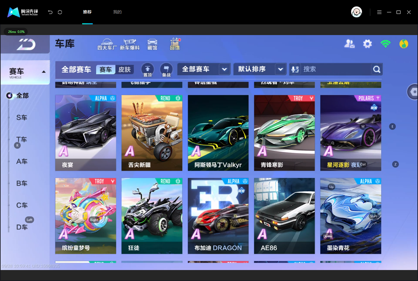The height and width of the screenshot is (281, 418).
Task: Check the green Wi-Fi signal icon
Action: (x=385, y=44)
